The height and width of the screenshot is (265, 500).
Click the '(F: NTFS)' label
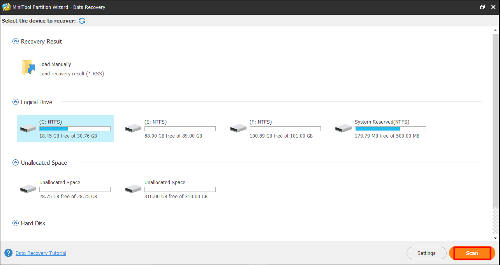tap(261, 122)
